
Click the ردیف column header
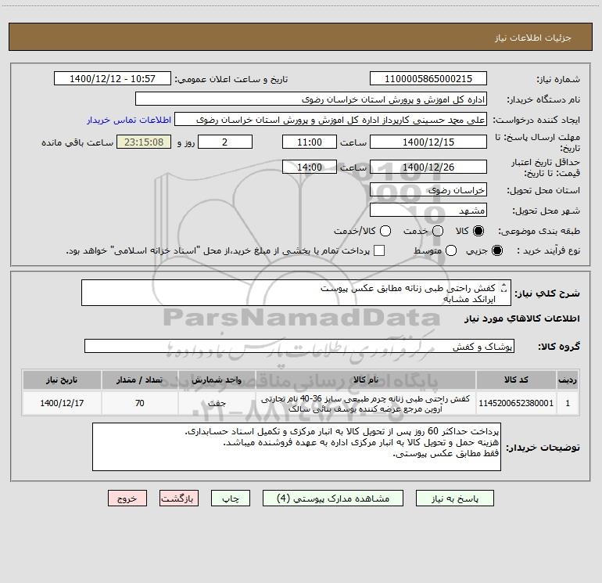pyautogui.click(x=568, y=380)
